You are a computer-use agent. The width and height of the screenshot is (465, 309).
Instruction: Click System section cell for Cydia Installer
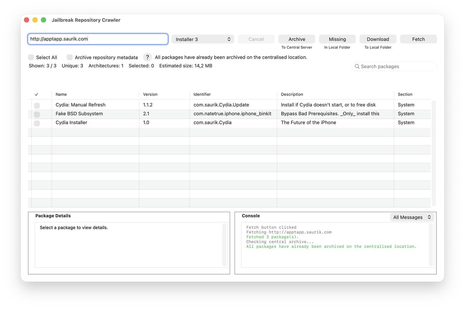coord(406,122)
